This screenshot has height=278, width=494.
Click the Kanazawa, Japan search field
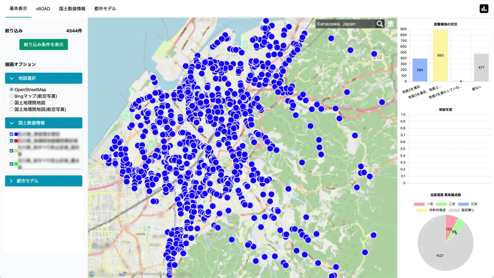pos(345,24)
